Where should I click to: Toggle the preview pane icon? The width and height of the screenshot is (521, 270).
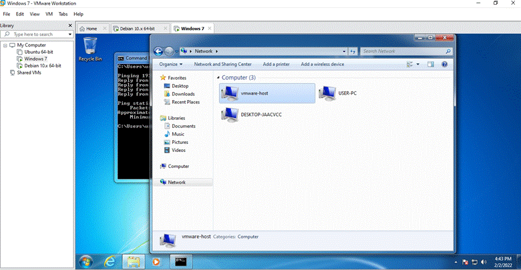click(431, 65)
